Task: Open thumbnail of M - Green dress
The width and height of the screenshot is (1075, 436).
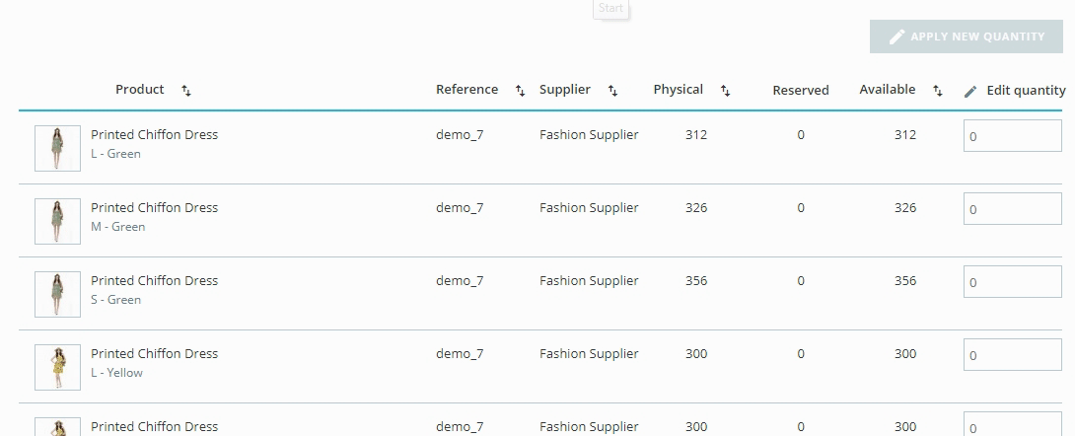Action: tap(57, 221)
